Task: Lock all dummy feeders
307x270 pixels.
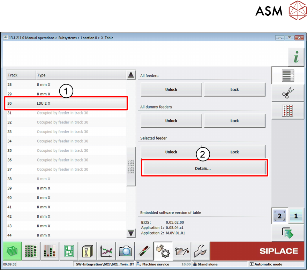Action: (x=234, y=121)
